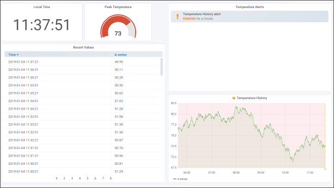Select the row 2019-01-04 11:30:51
This screenshot has width=334, height=188.
click(x=82, y=164)
